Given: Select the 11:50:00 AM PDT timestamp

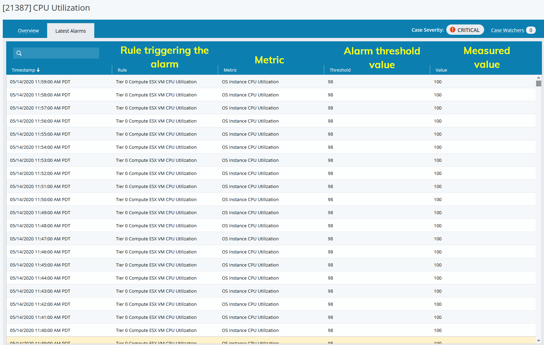Looking at the screenshot, I should 40,200.
